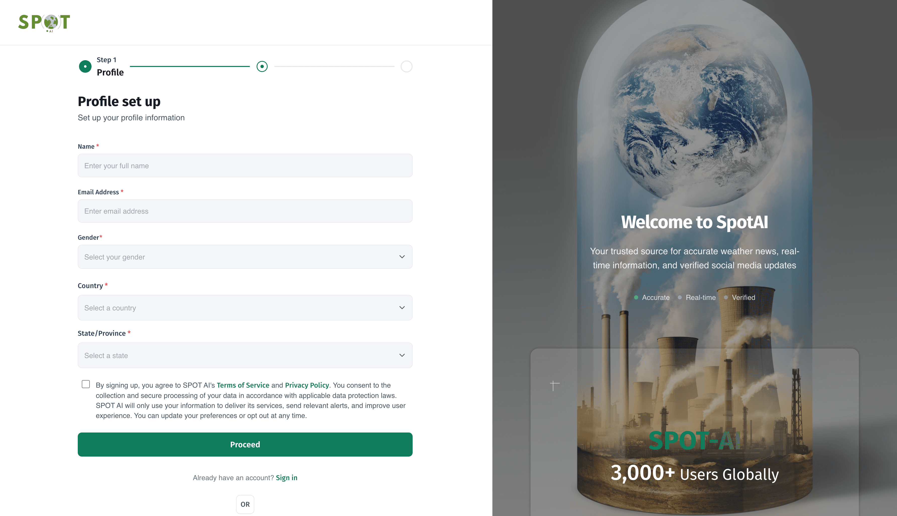Click the Country dropdown chevron arrow
The image size is (897, 516).
[x=402, y=308]
